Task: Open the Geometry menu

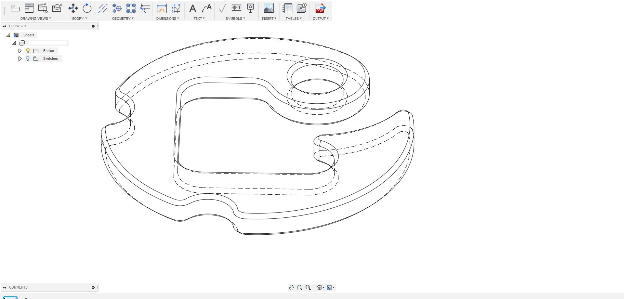Action: 123,19
